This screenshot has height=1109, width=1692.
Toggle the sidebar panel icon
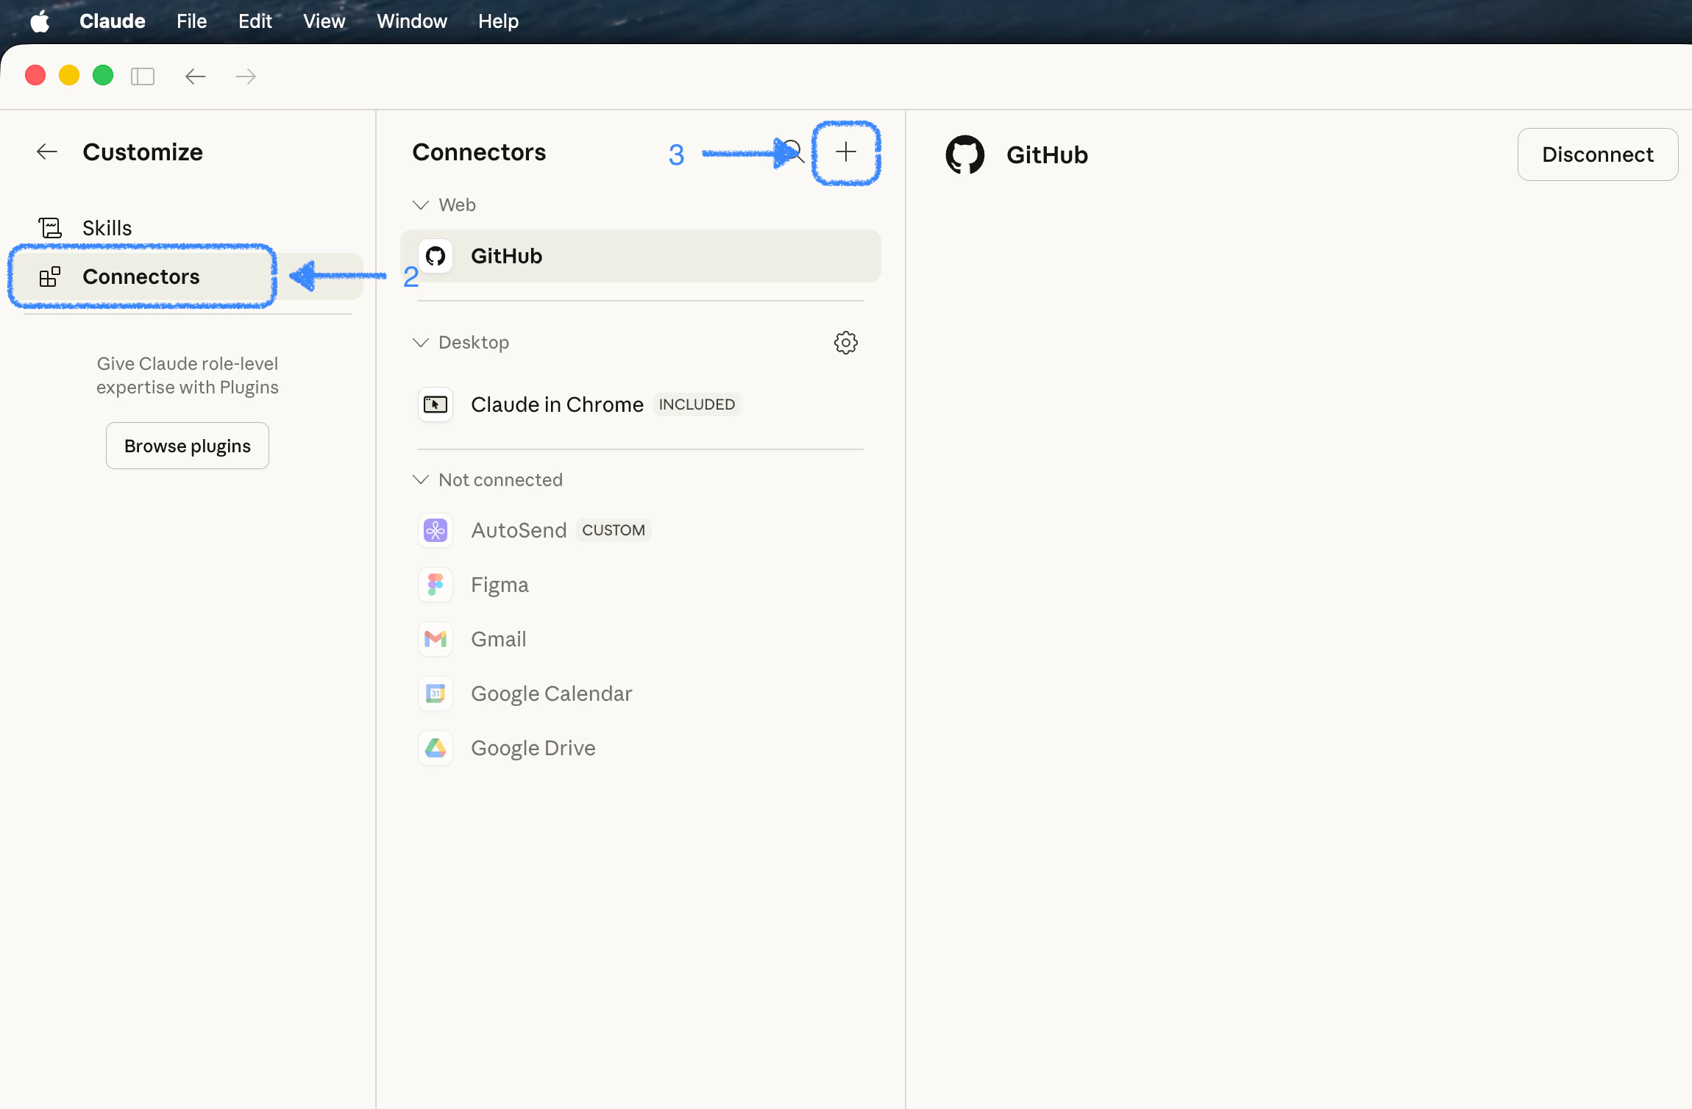(x=143, y=76)
